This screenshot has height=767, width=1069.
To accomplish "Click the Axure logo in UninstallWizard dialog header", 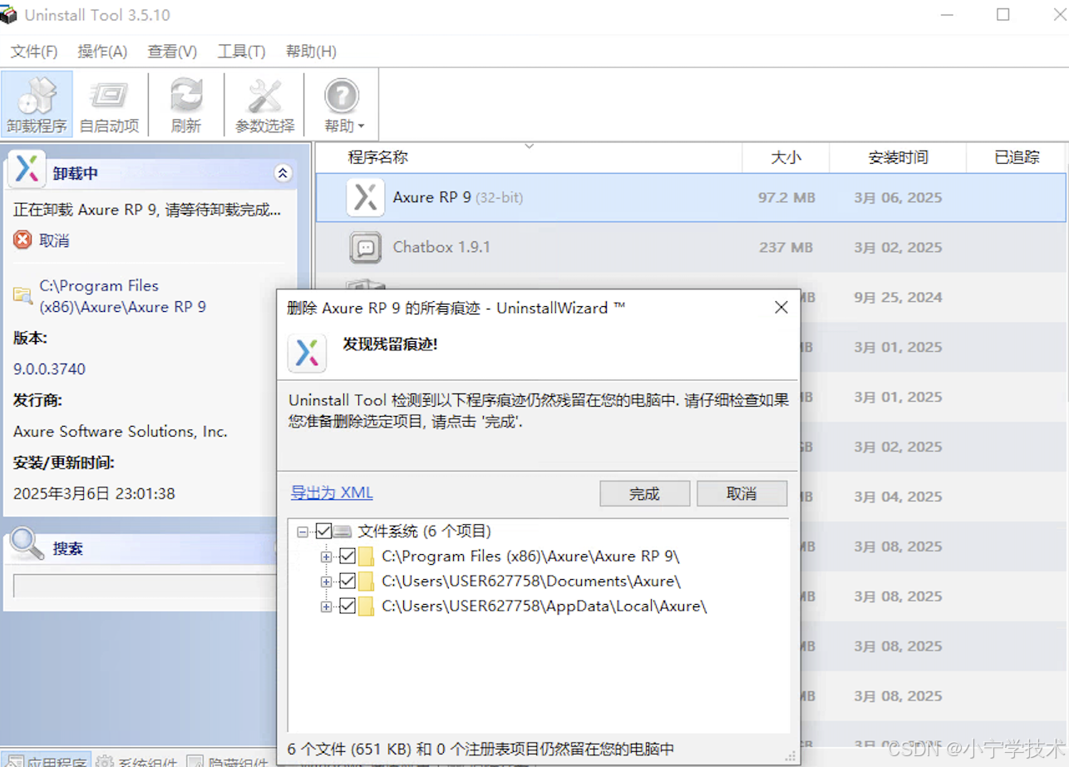I will click(x=307, y=353).
